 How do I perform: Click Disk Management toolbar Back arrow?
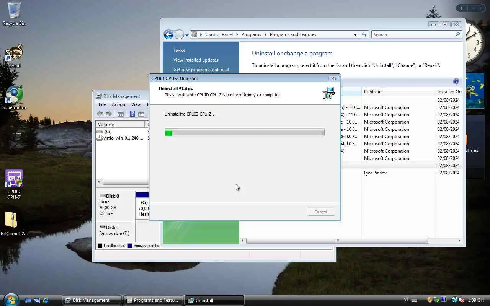100,114
